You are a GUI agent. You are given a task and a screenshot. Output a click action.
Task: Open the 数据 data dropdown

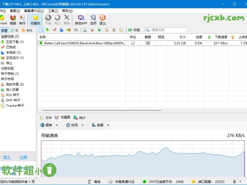point(100,125)
